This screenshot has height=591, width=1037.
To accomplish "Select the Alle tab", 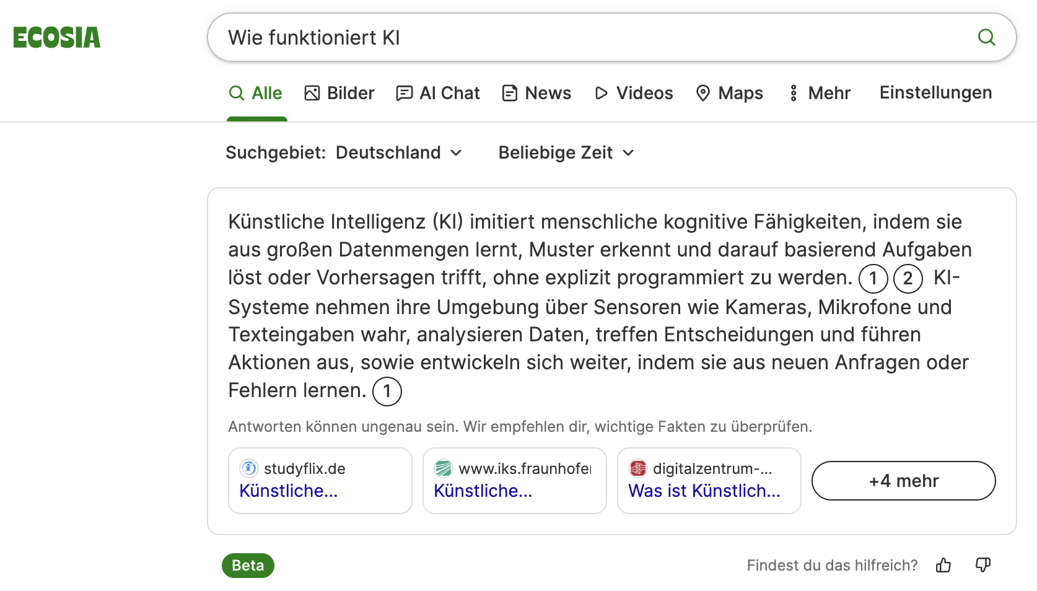I will (256, 93).
